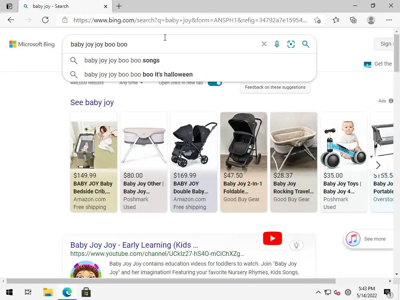Open the Collections icon
Screen dimensions: 400x300
coord(353,20)
